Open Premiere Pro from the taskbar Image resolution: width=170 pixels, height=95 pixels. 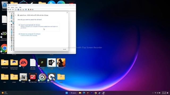pos(92,93)
